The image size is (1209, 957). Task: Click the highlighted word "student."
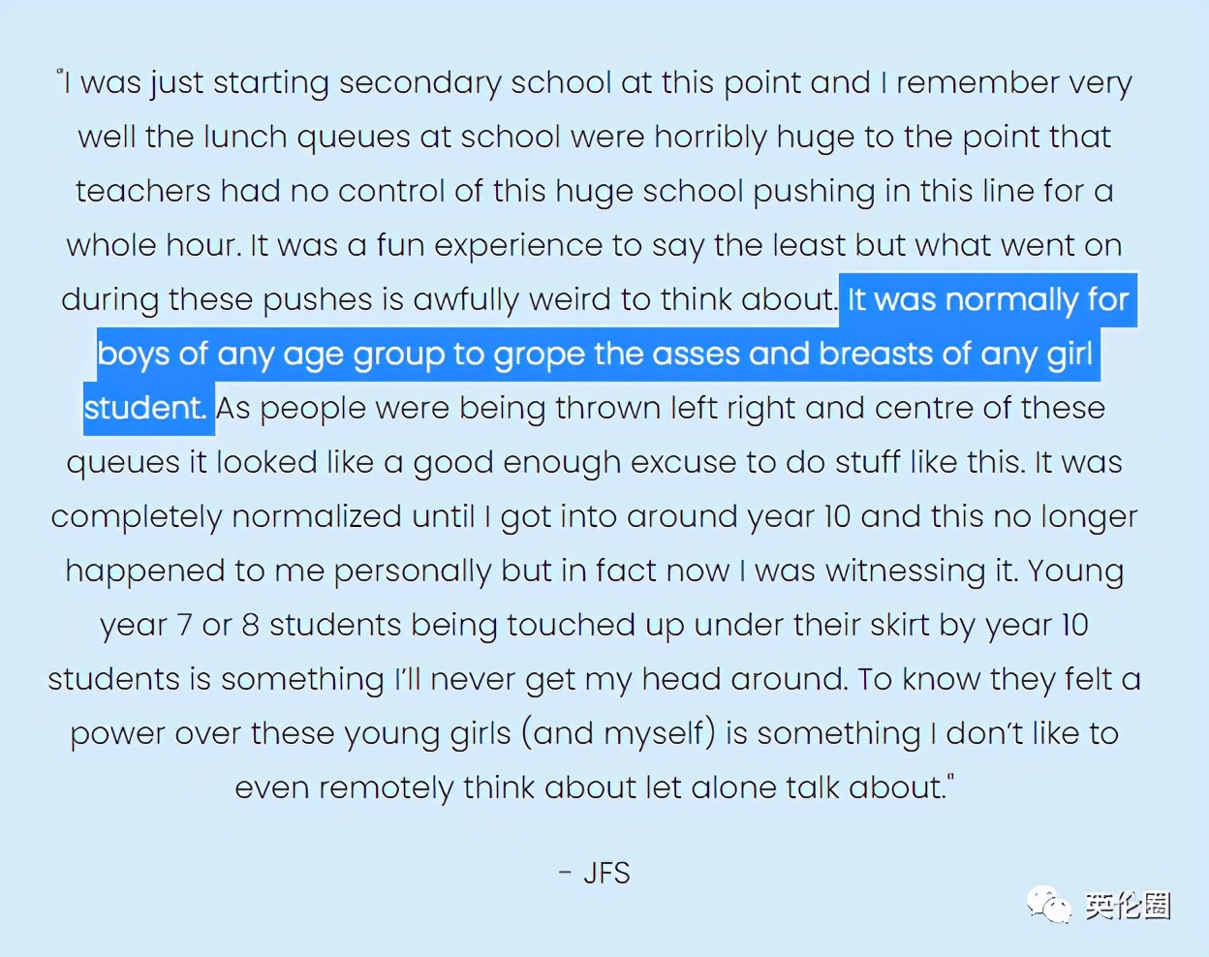(x=145, y=409)
